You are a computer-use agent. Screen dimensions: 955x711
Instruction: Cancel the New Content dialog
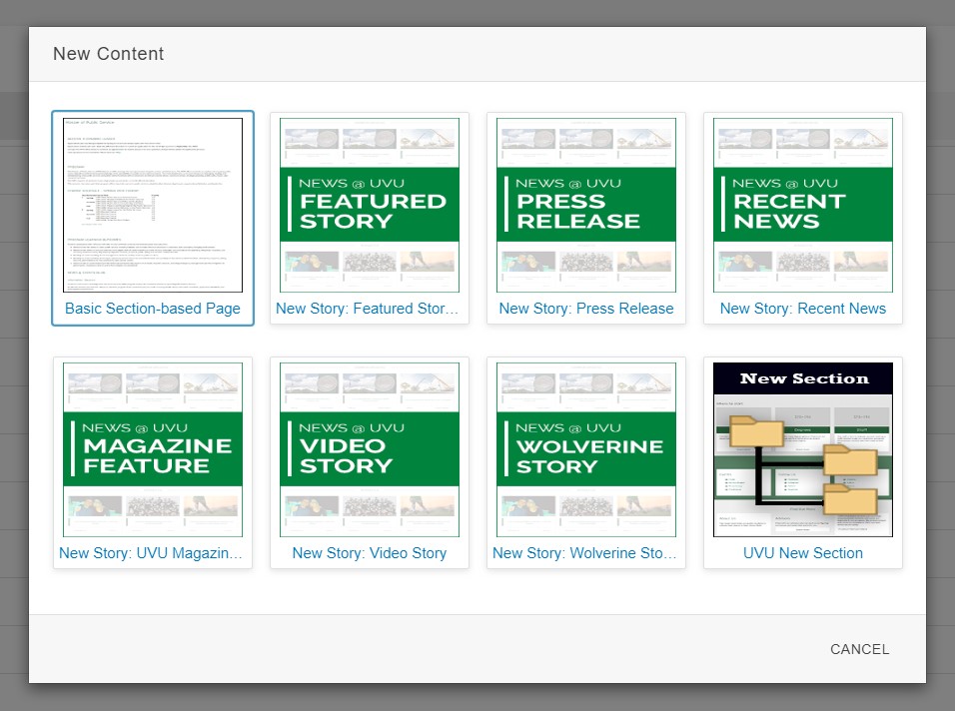tap(860, 649)
